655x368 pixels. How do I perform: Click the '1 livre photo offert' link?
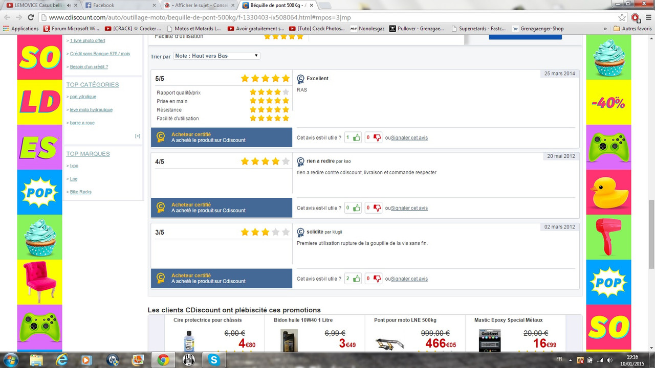pyautogui.click(x=88, y=41)
